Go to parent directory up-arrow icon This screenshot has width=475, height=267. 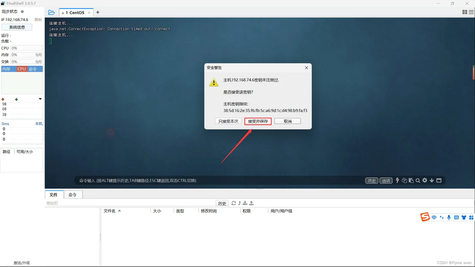point(239,203)
